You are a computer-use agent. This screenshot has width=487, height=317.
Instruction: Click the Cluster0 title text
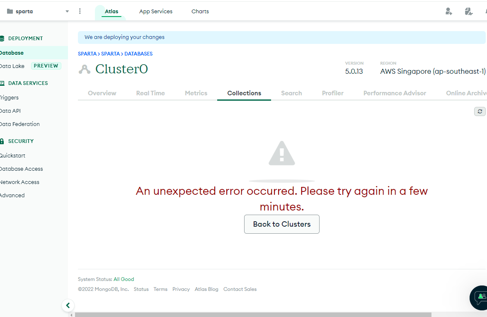121,69
